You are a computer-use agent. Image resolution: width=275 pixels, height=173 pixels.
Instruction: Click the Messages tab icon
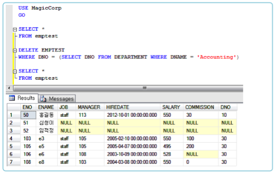coord(43,99)
